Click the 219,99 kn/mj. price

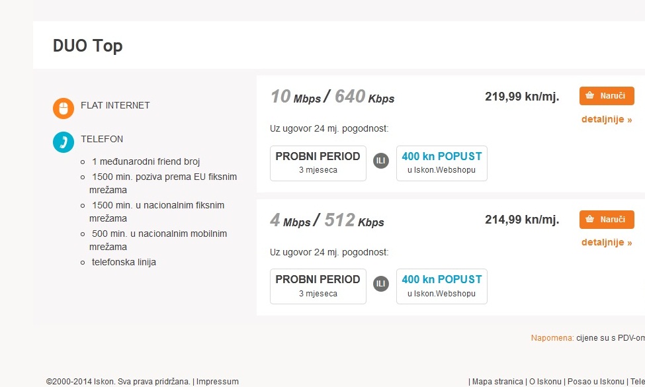522,97
